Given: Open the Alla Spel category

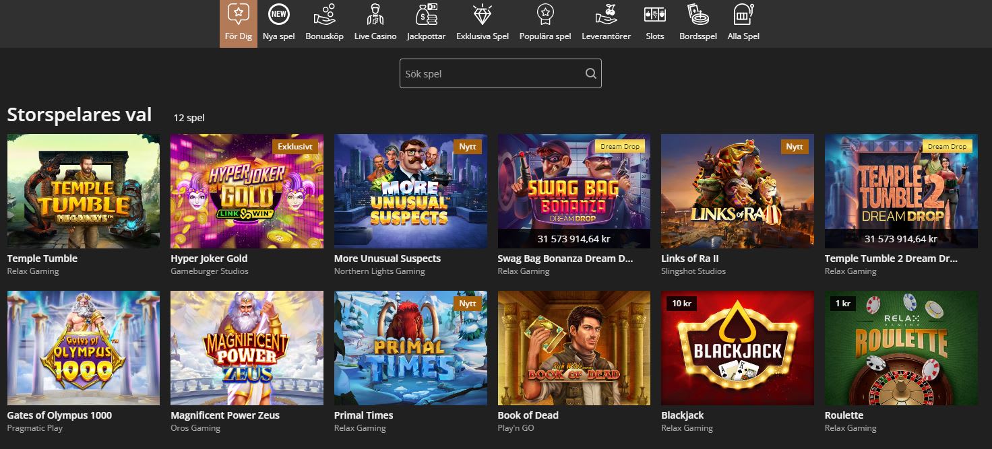Looking at the screenshot, I should 743,24.
